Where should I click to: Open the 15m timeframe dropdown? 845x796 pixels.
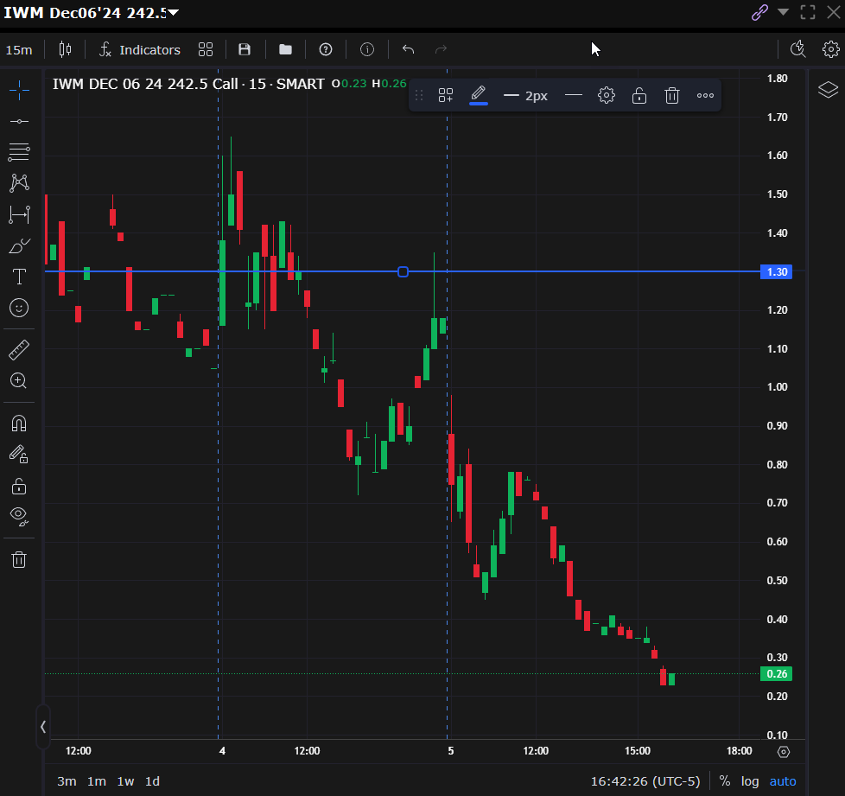tap(19, 49)
